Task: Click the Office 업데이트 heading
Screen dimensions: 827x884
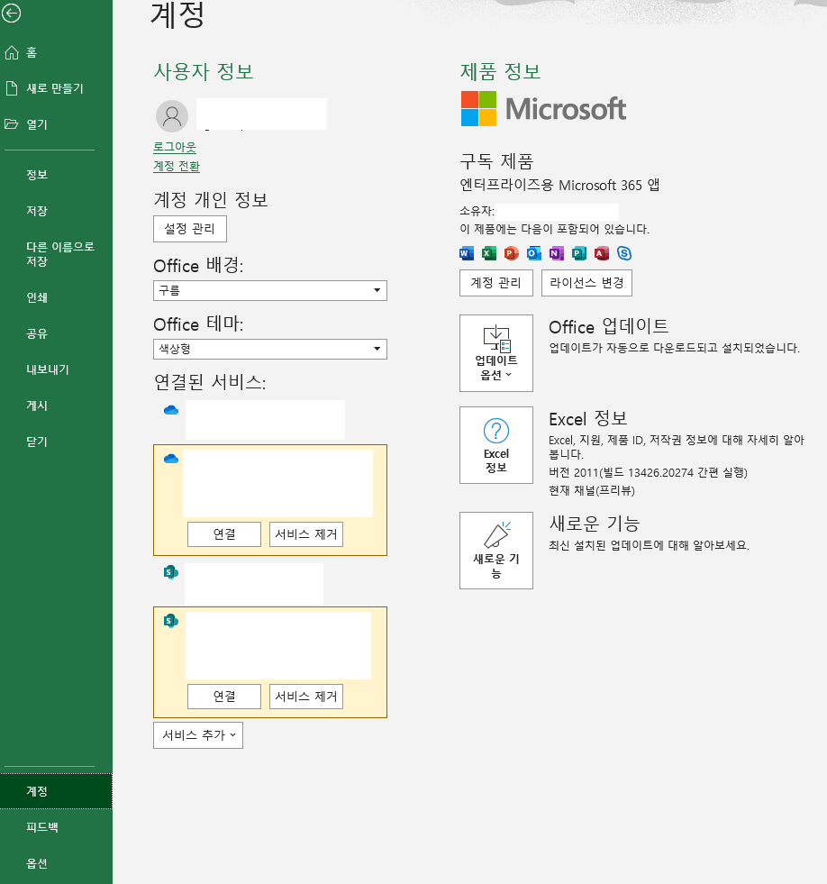Action: click(609, 326)
